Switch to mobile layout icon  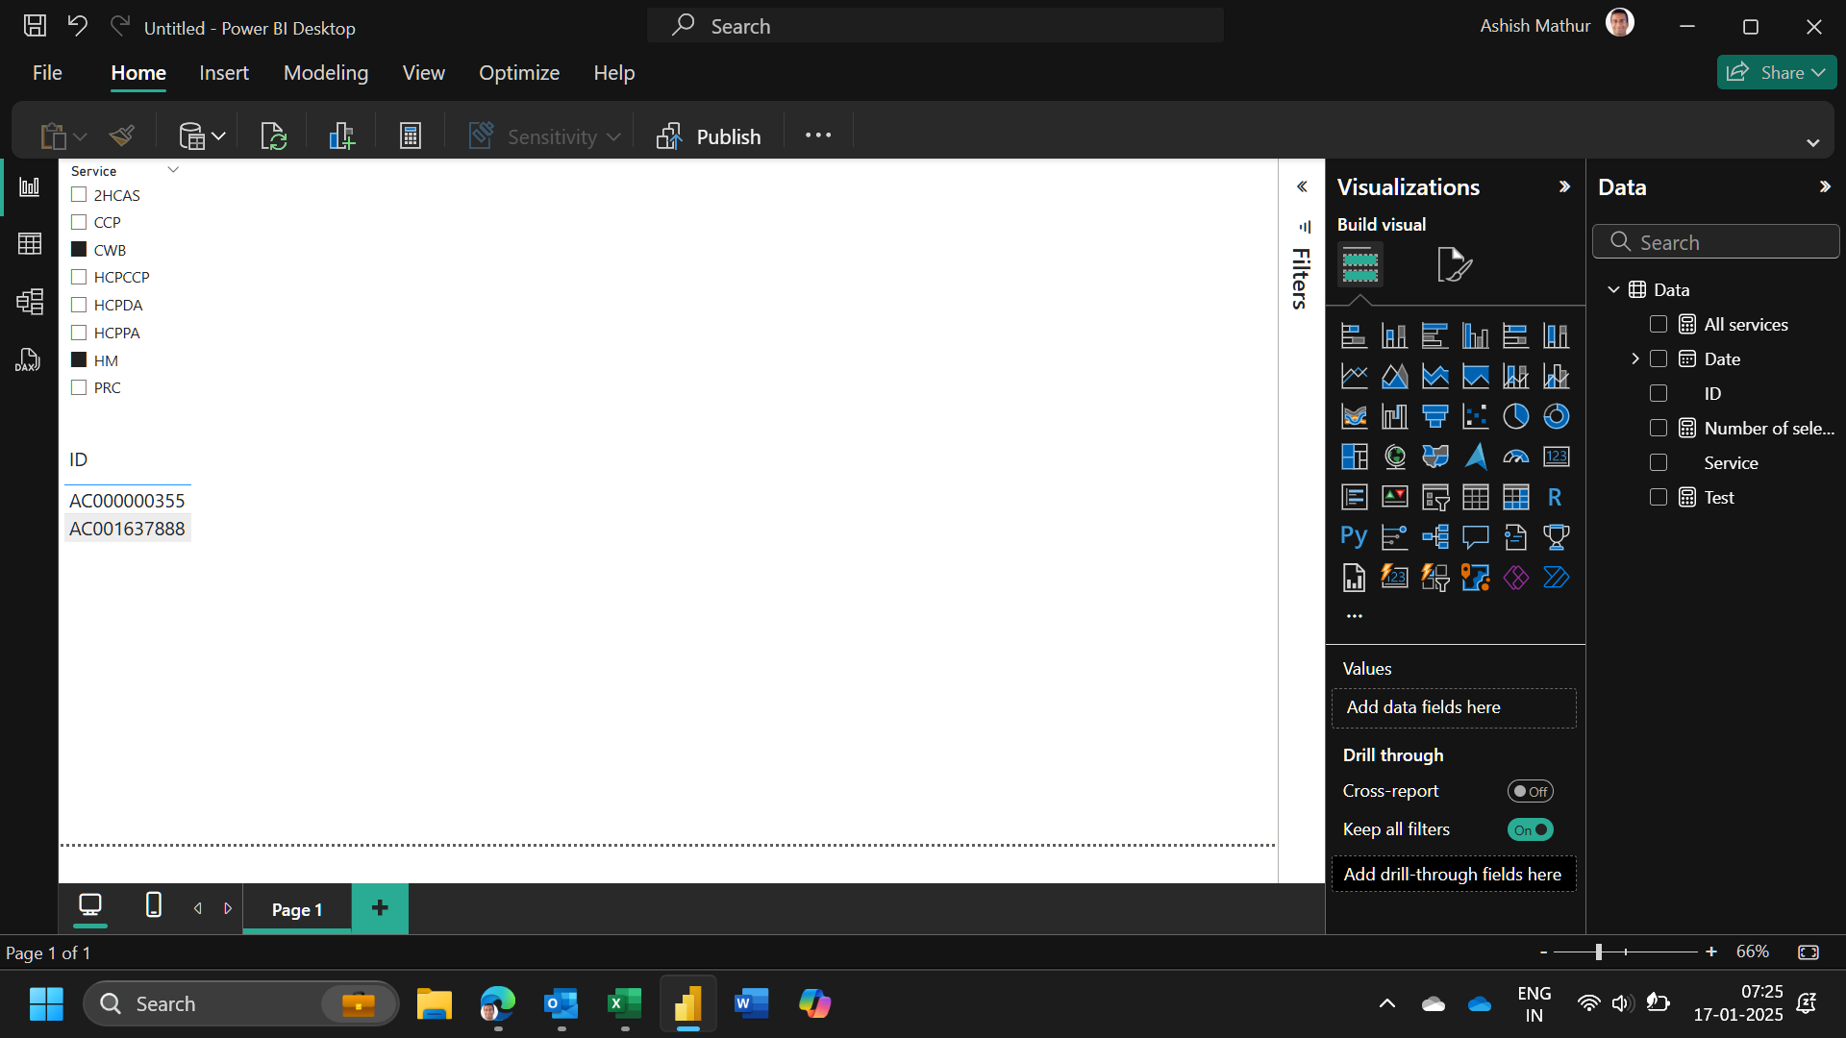pyautogui.click(x=153, y=905)
